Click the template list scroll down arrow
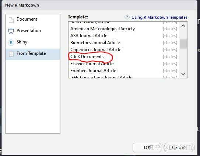The width and height of the screenshot is (200, 156). click(183, 74)
